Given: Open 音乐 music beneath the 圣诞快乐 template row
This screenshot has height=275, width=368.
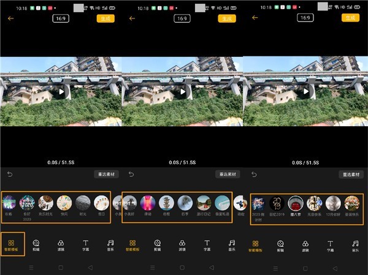Looking at the screenshot, I should tap(355, 246).
